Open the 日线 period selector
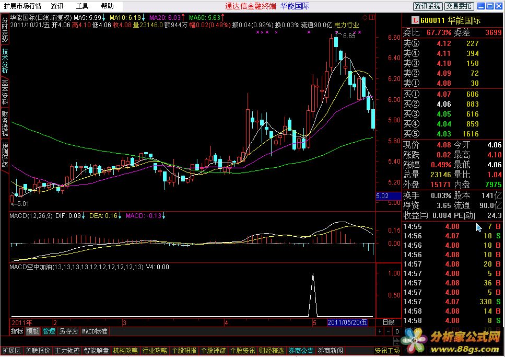505x357 pixels. 389,322
